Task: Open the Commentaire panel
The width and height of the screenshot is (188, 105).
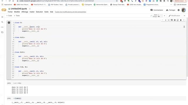Action: point(157,10)
